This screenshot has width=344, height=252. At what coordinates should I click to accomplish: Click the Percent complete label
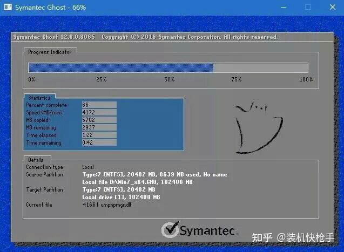click(46, 105)
